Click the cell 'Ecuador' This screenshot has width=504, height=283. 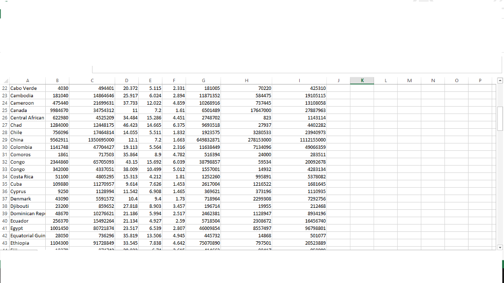pos(28,221)
